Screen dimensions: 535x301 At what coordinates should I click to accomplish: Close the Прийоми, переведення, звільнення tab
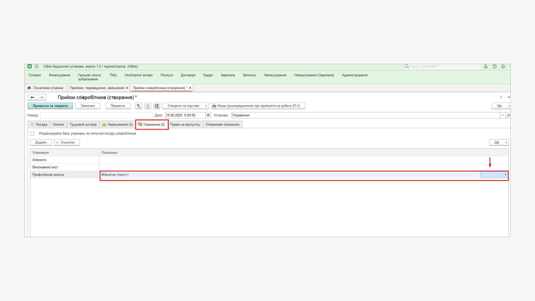pos(127,88)
